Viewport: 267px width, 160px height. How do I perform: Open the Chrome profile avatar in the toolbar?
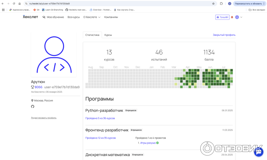[x=230, y=4]
